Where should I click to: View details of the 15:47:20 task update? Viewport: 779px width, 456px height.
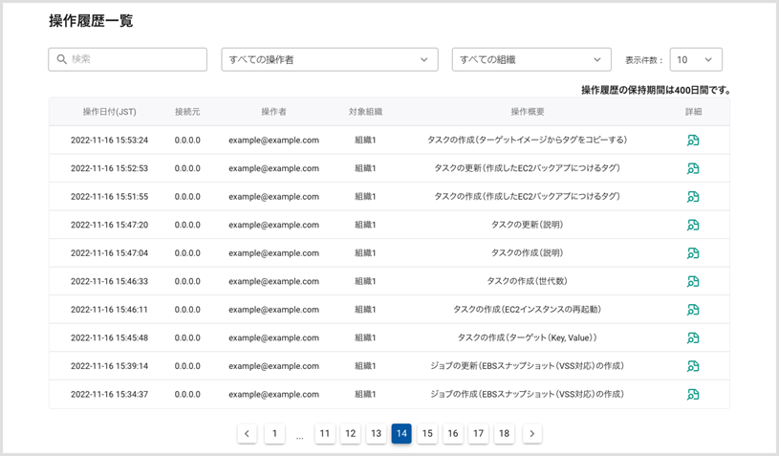coord(693,226)
